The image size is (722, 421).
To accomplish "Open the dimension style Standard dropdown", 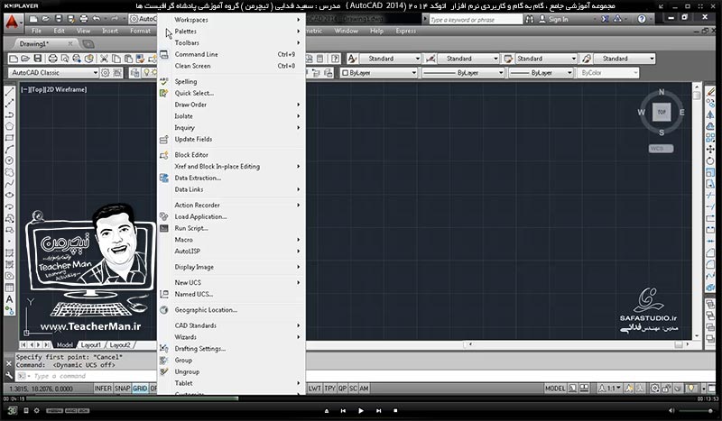I will 467,59.
